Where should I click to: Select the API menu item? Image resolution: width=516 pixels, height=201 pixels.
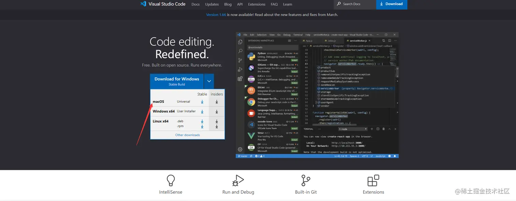pos(240,4)
